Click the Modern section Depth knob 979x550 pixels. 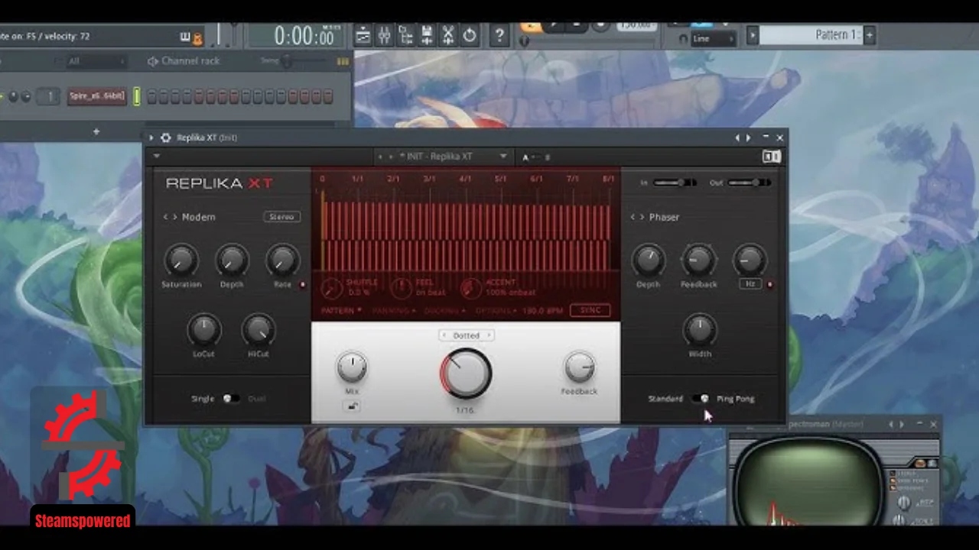[232, 261]
